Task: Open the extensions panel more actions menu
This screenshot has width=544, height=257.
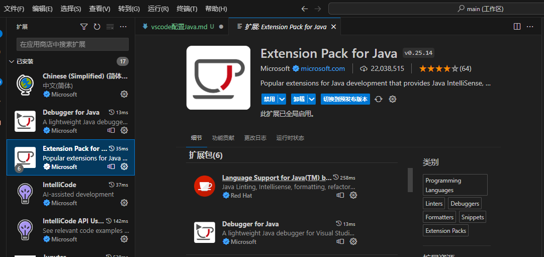Action: click(123, 27)
